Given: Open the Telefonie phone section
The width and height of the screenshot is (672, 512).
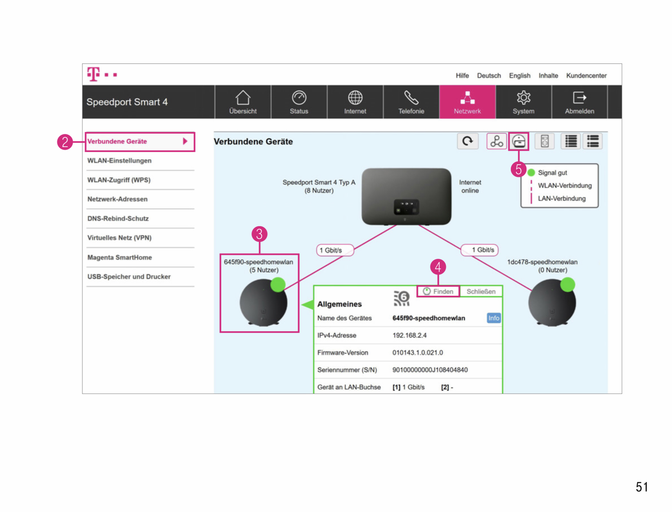Looking at the screenshot, I should 411,102.
